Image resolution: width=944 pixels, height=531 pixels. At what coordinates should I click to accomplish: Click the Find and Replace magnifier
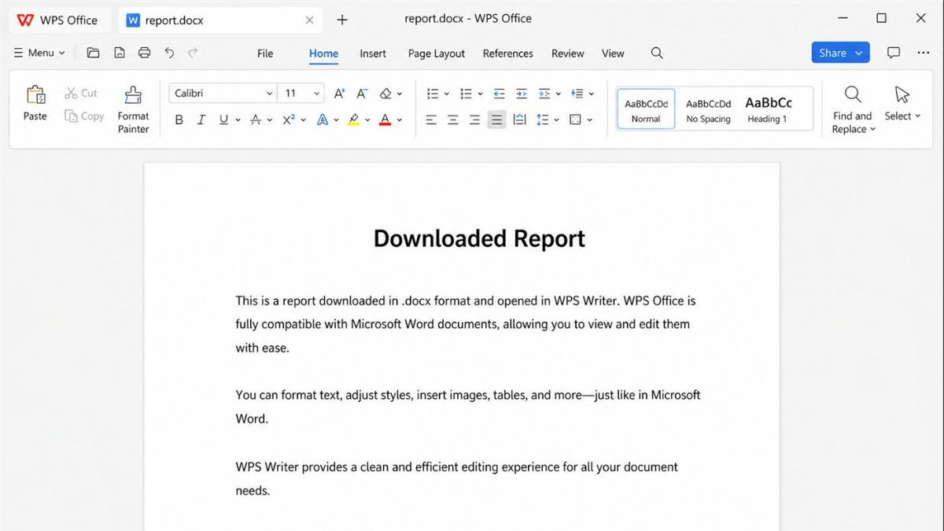coord(853,95)
